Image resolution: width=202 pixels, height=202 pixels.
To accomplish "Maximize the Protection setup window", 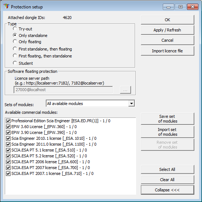I will pyautogui.click(x=180, y=7).
